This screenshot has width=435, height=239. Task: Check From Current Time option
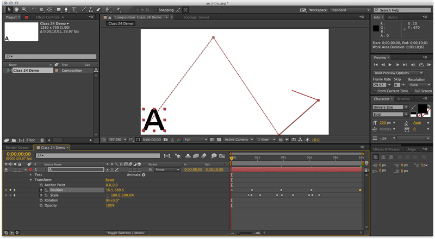tap(375, 91)
